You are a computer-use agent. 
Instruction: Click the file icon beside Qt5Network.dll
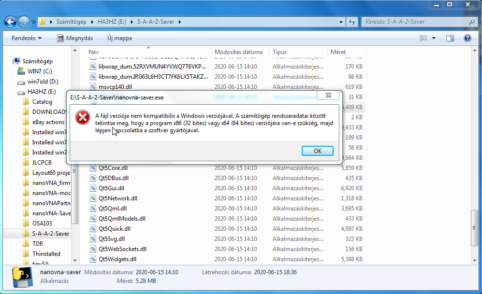coord(93,198)
